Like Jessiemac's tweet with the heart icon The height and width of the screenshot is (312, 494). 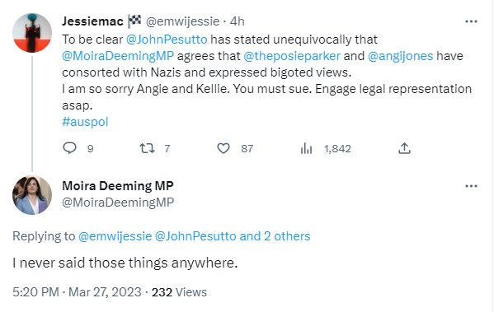tap(223, 148)
